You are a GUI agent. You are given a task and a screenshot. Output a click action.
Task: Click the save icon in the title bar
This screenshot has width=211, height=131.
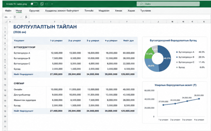42,4
